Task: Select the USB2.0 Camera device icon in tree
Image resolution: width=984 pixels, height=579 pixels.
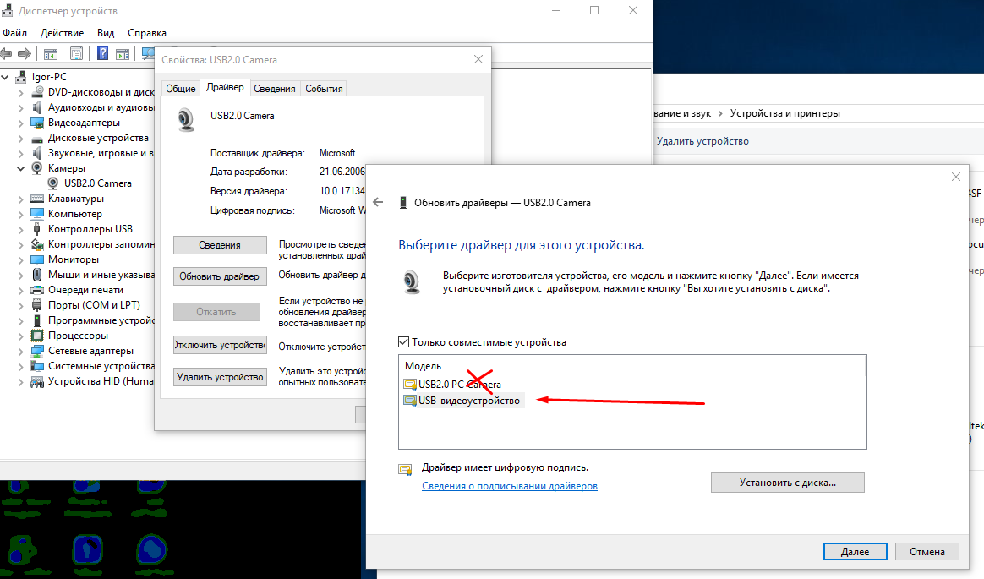Action: [x=53, y=183]
